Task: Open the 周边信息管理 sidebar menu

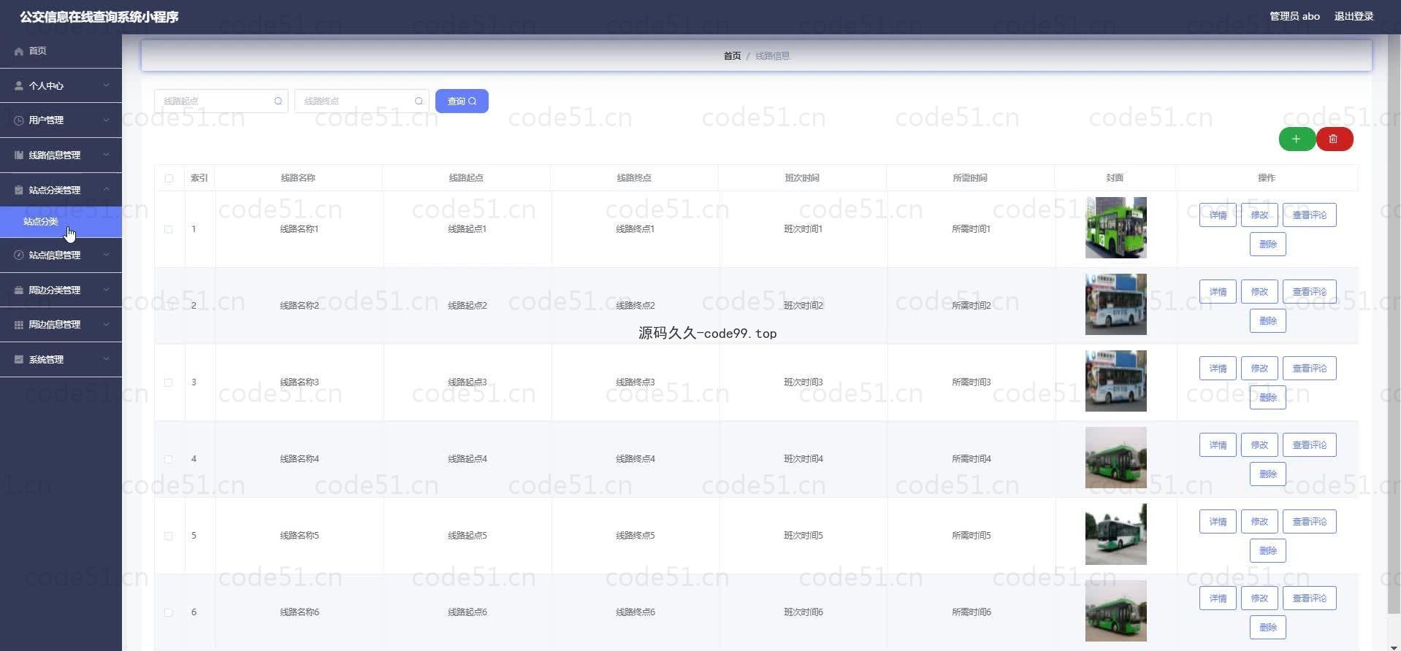Action: [x=61, y=325]
